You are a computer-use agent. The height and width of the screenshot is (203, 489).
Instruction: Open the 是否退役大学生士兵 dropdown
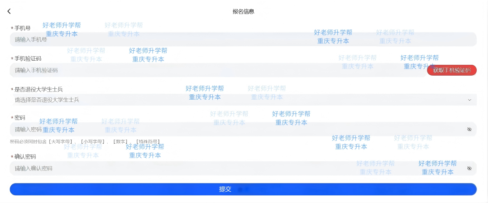coord(243,100)
